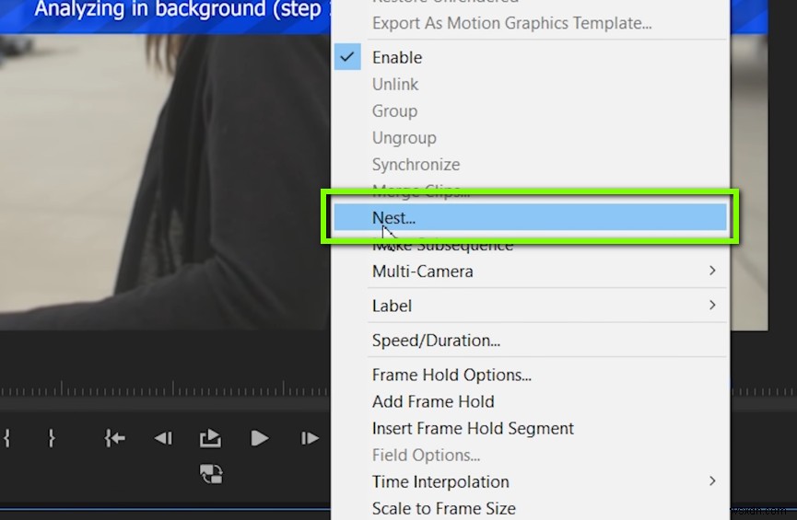Viewport: 797px width, 520px height.
Task: Click Add Frame Hold
Action: (530, 401)
